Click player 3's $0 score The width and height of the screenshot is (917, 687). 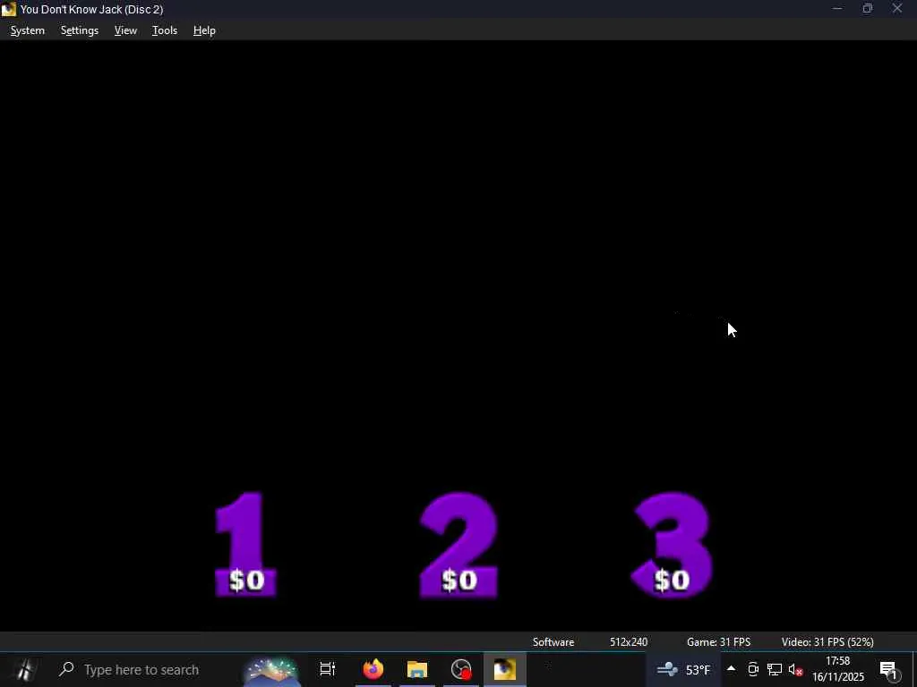point(672,581)
